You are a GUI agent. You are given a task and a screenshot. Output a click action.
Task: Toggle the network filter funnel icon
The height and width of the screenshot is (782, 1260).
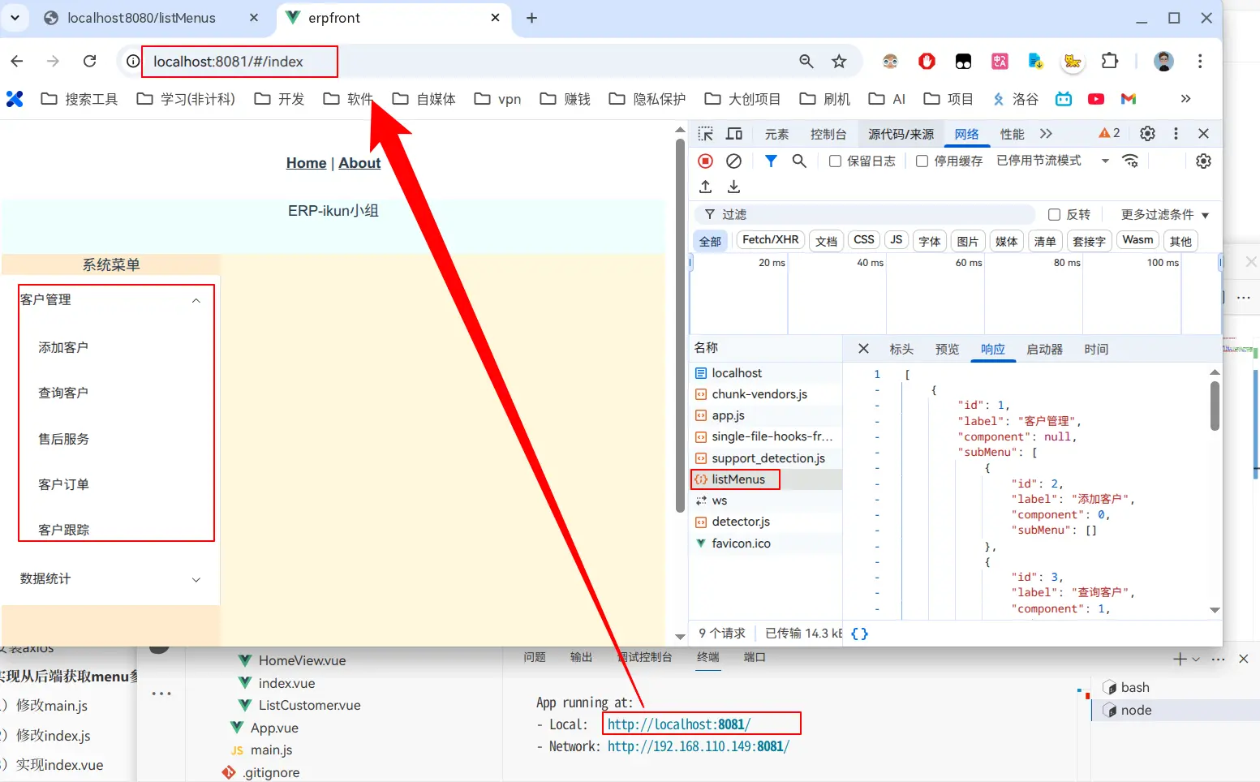tap(771, 161)
